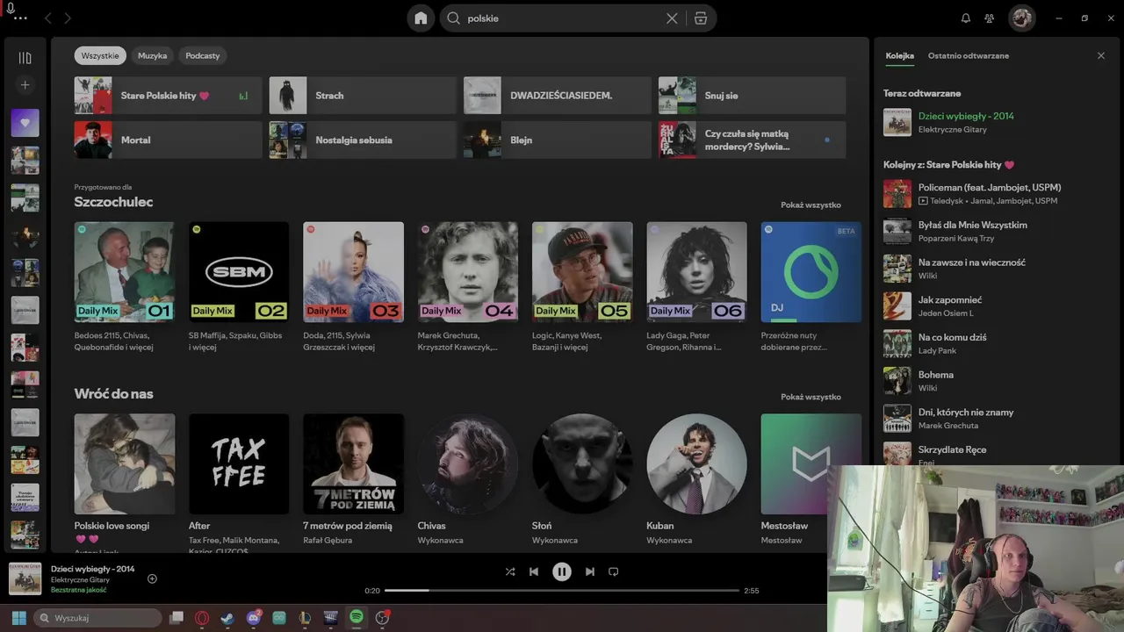Open Słoń artist picture
This screenshot has width=1124, height=632.
click(x=582, y=464)
